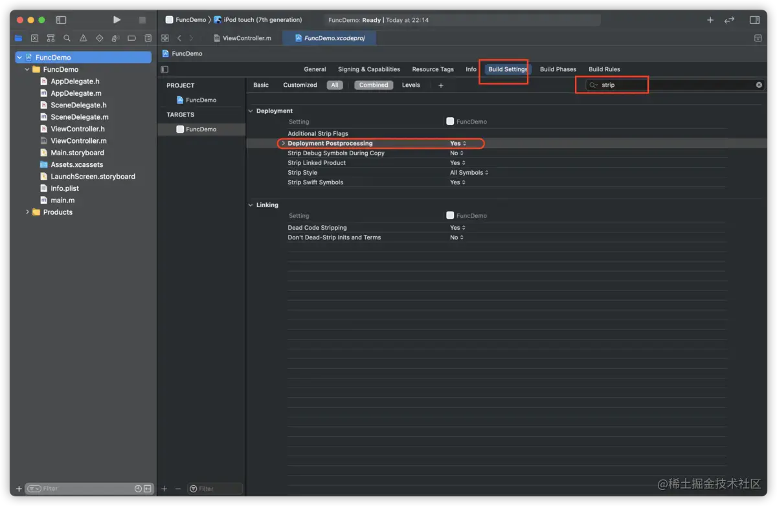Image resolution: width=777 pixels, height=506 pixels.
Task: Add an editor pane on the right
Action: pos(758,38)
